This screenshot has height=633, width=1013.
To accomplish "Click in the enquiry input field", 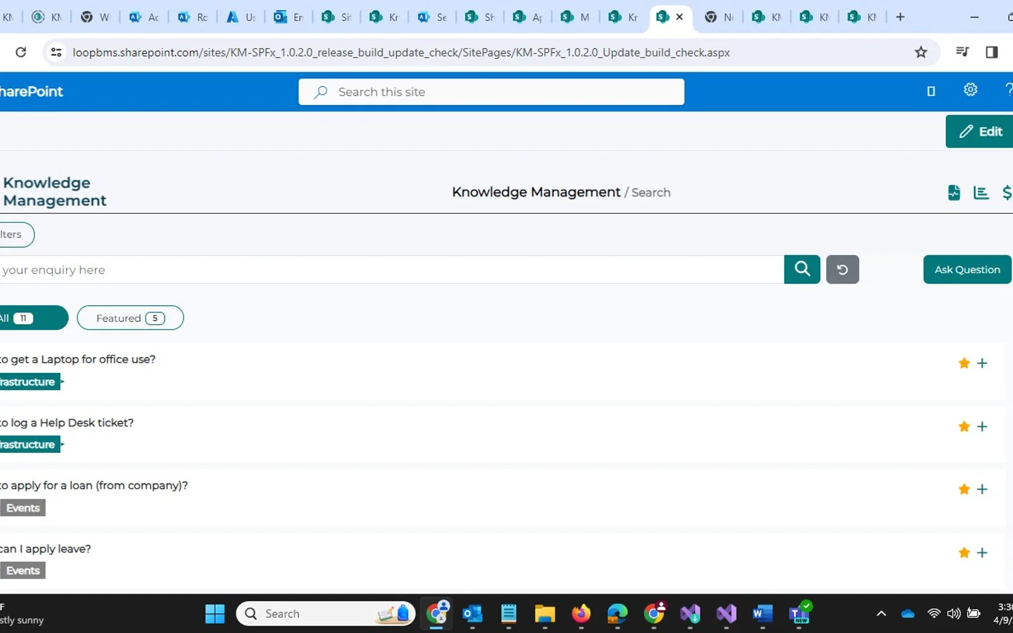I will tap(391, 270).
